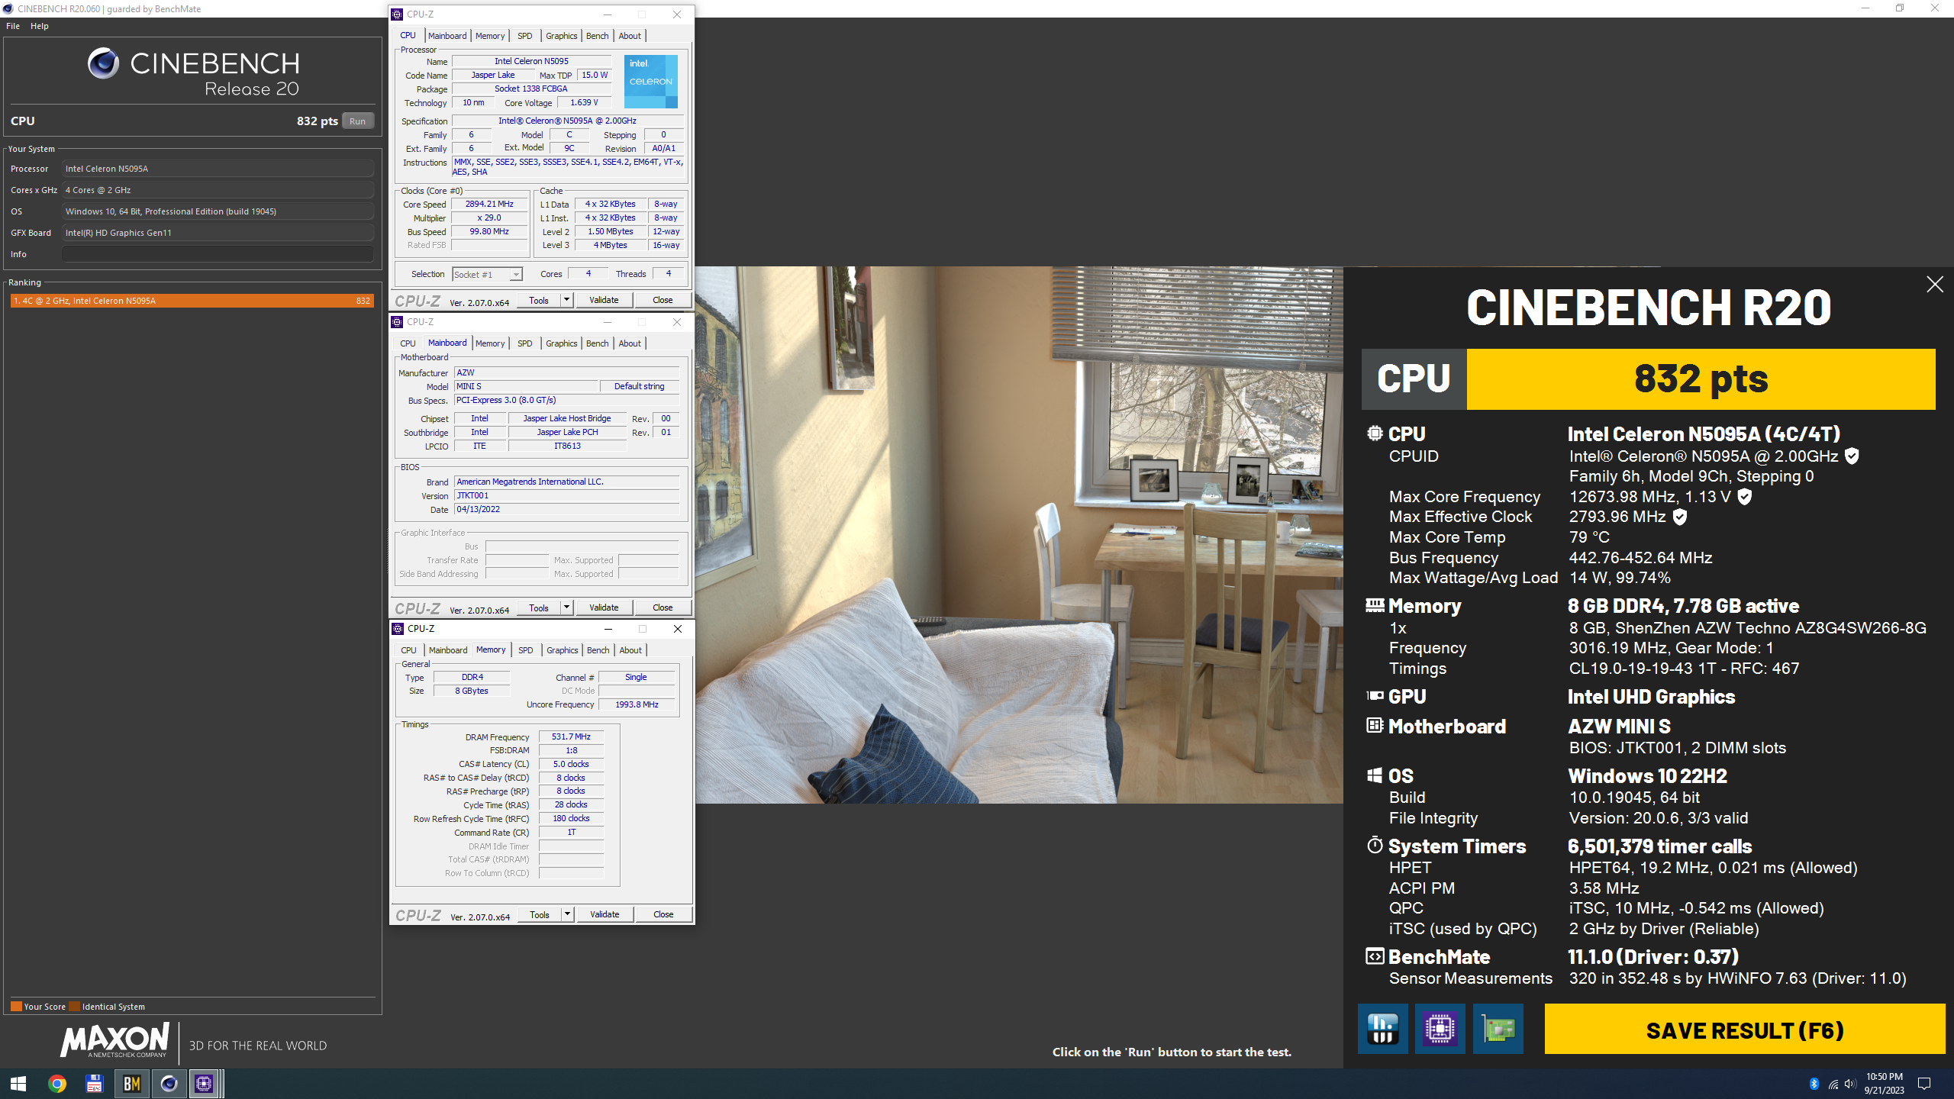Viewport: 1954px width, 1099px height.
Task: Click the Intel Celeron logo in CPU-Z
Action: click(650, 81)
